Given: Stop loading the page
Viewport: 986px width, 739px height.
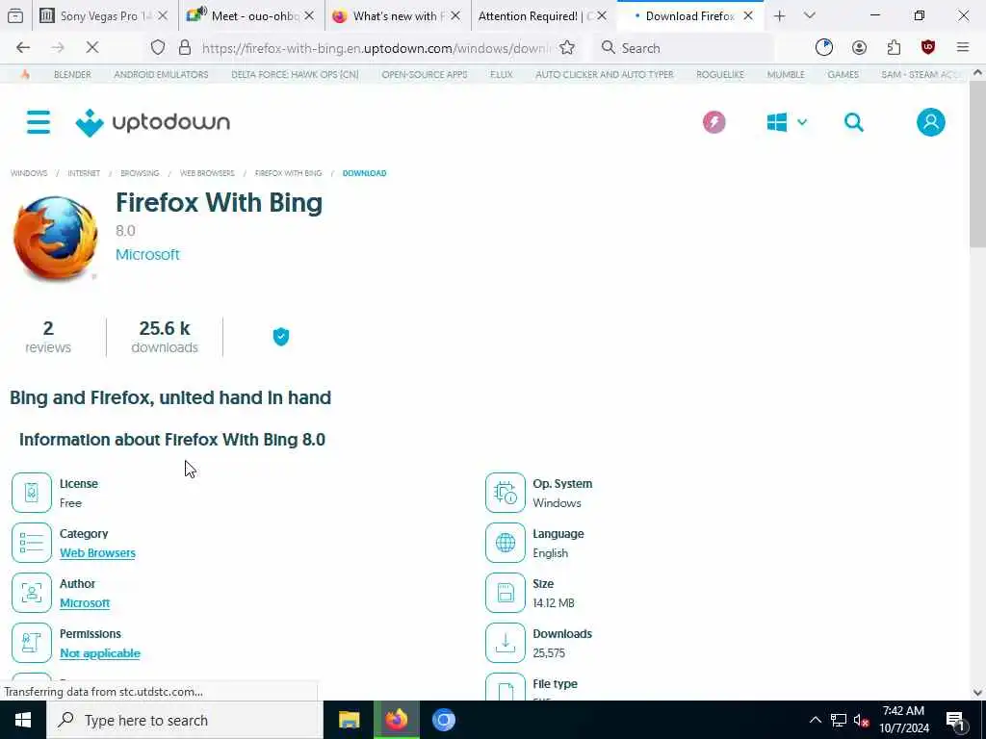Looking at the screenshot, I should click(x=91, y=48).
